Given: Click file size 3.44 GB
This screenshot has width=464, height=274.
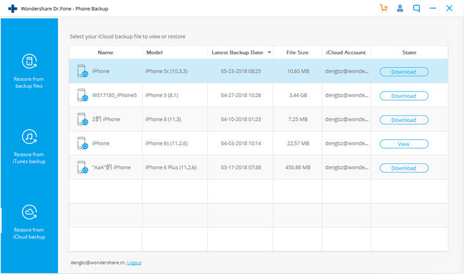Looking at the screenshot, I should point(298,95).
